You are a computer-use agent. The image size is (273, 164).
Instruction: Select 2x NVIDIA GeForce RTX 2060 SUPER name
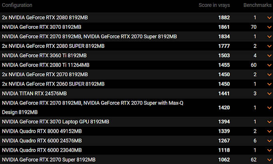click(53, 84)
